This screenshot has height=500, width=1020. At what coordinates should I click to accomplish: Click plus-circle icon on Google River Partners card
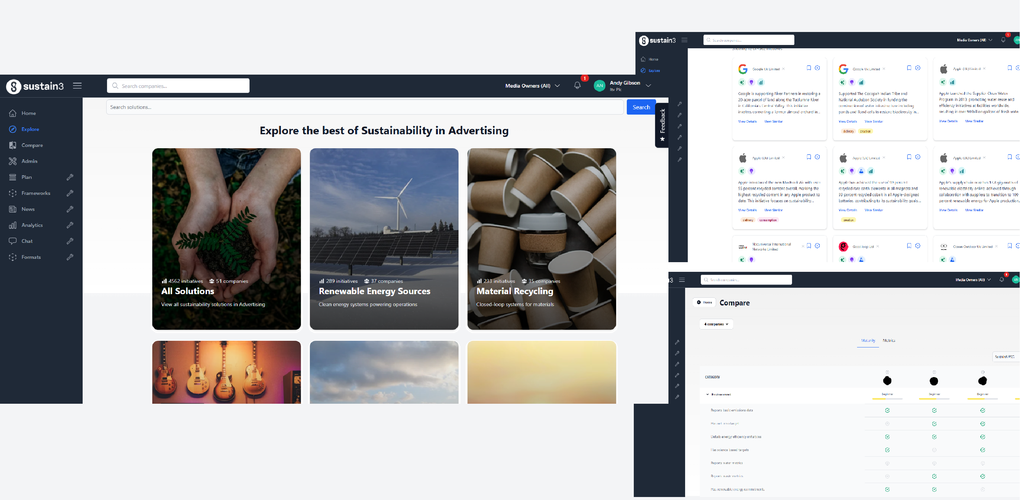click(817, 68)
